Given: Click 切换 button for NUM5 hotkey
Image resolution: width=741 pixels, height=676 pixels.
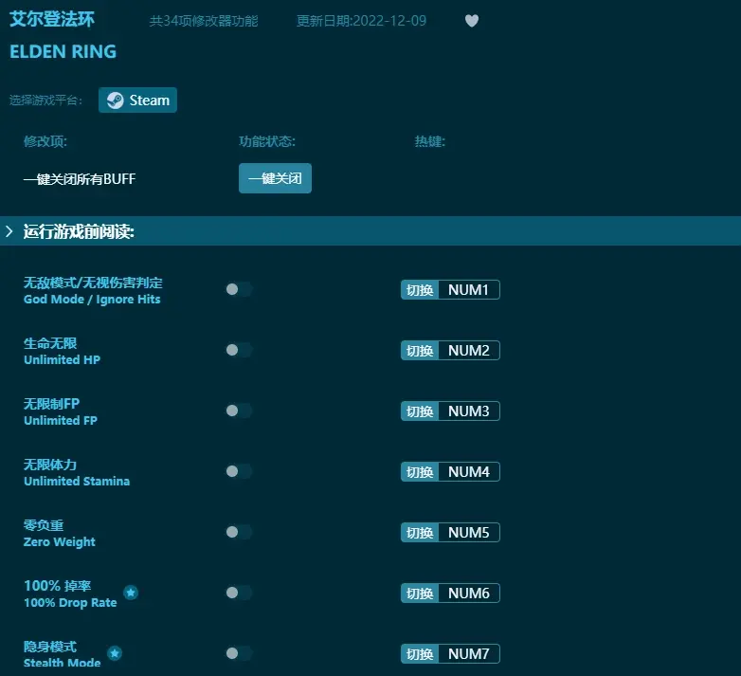Looking at the screenshot, I should tap(420, 532).
